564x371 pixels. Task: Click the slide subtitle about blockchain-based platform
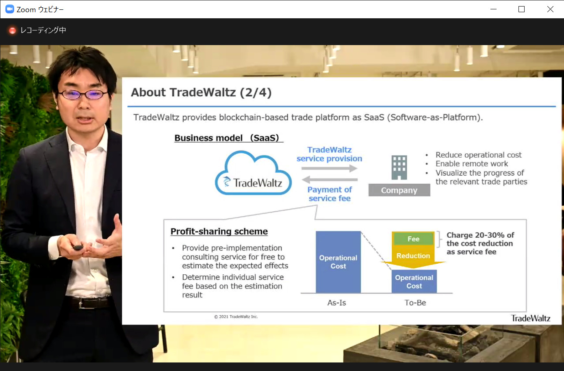[x=308, y=117]
